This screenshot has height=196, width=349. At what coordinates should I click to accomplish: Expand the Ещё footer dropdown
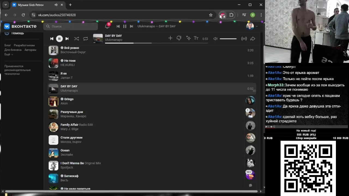click(x=9, y=54)
